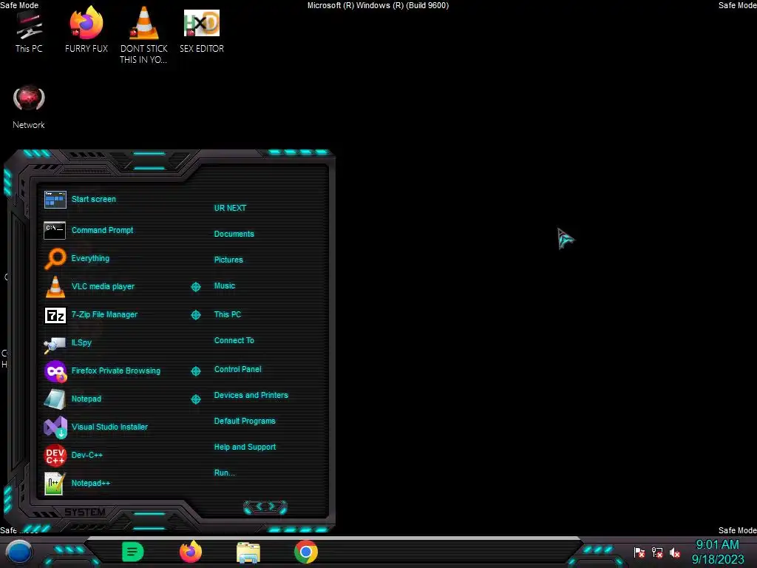Launch Firefox from the taskbar

point(191,552)
